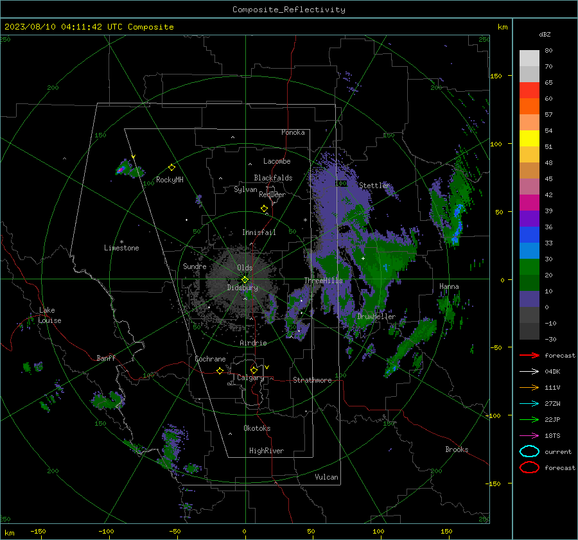Click the Calgary city label

(250, 378)
